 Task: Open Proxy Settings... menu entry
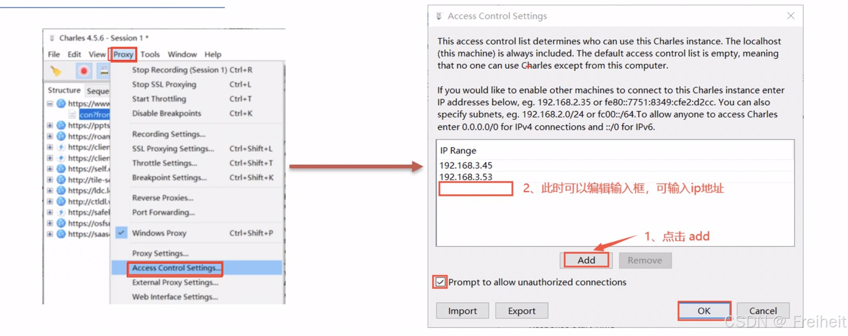tap(197, 254)
